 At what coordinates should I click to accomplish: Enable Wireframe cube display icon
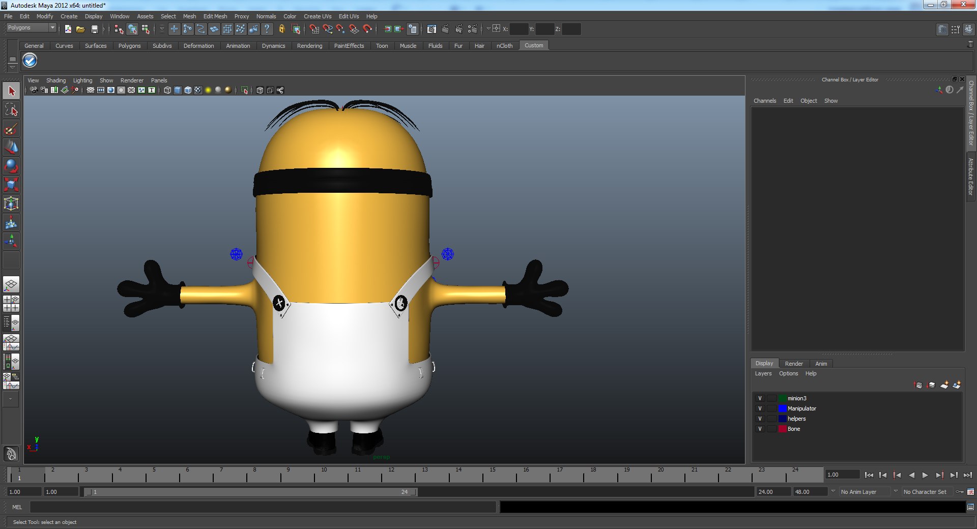[167, 90]
